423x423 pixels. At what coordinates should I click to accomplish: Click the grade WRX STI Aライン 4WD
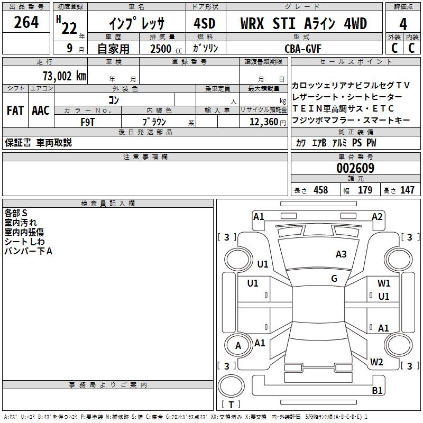coord(304,23)
